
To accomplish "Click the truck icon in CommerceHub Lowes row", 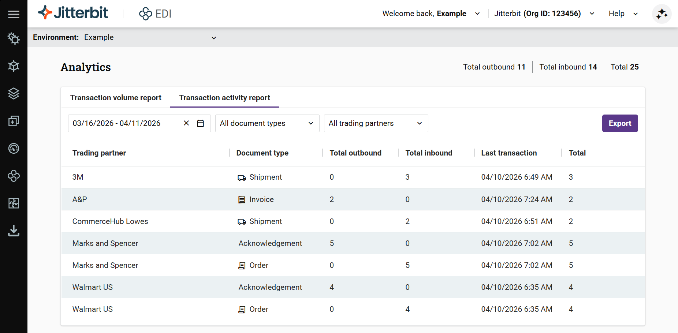I will pos(242,221).
